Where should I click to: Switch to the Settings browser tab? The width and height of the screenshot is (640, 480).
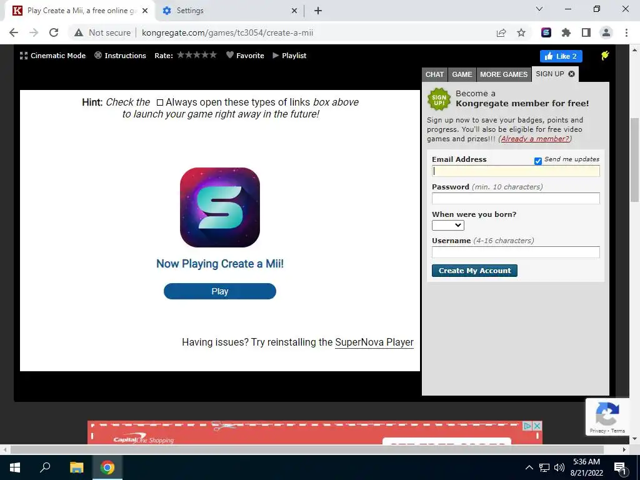[x=190, y=11]
